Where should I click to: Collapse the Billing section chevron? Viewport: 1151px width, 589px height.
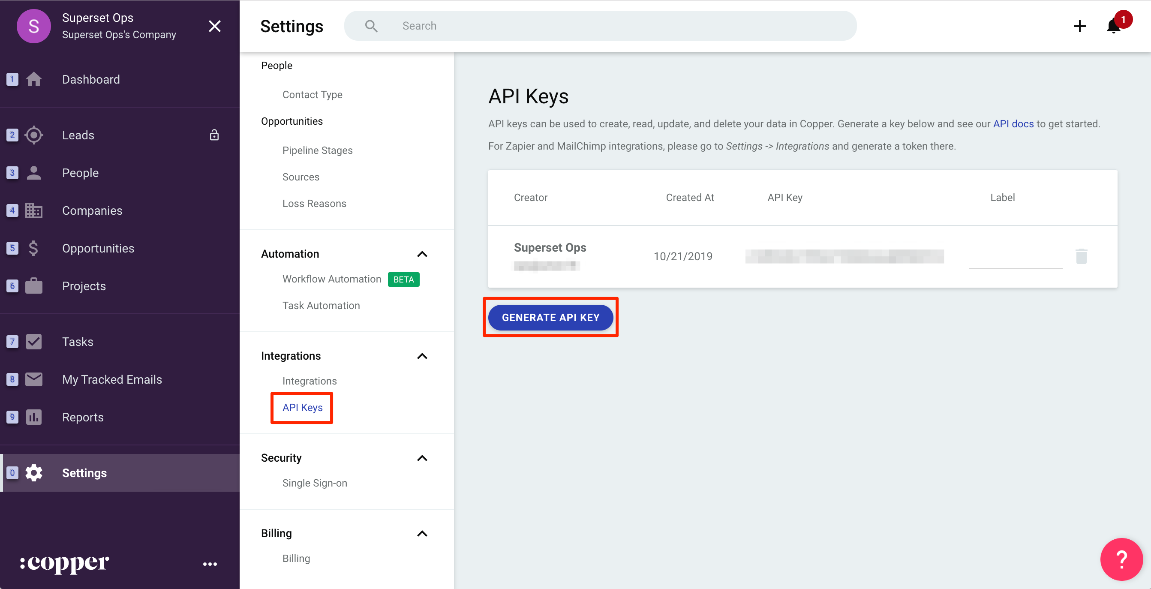[x=422, y=534]
